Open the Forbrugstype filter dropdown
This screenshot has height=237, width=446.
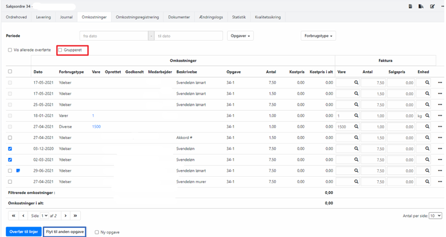tap(318, 36)
